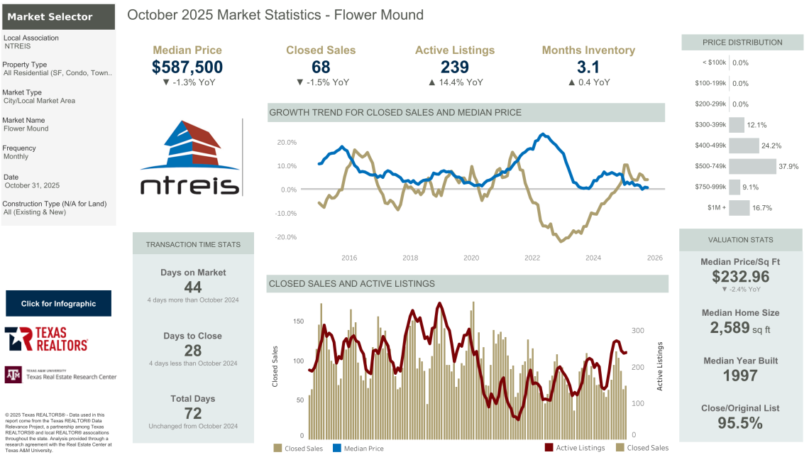The height and width of the screenshot is (455, 809).
Task: Click the NTREIS house logo
Action: pyautogui.click(x=190, y=158)
